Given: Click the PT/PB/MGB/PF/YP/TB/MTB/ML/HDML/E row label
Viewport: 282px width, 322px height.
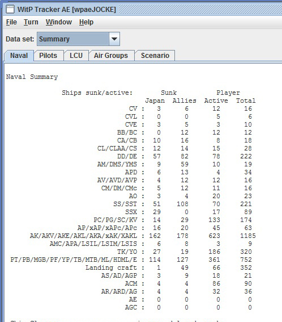Looking at the screenshot, I should coord(74,260).
